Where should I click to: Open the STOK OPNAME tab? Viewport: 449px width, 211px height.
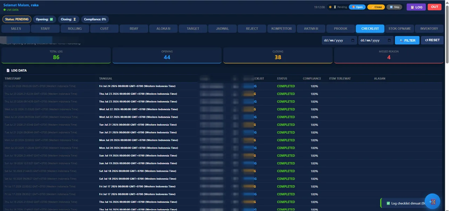click(400, 29)
